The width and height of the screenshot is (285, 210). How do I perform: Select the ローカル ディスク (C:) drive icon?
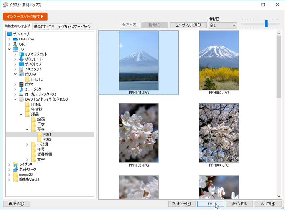tap(21, 94)
